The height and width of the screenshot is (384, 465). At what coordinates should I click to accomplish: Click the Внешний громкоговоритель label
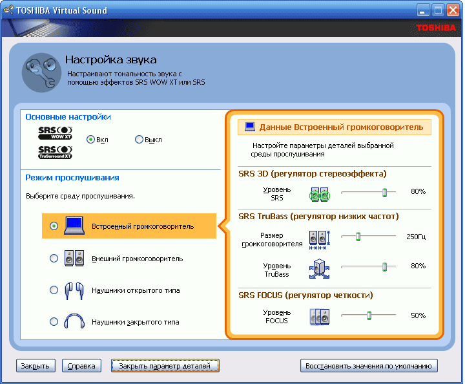point(138,259)
